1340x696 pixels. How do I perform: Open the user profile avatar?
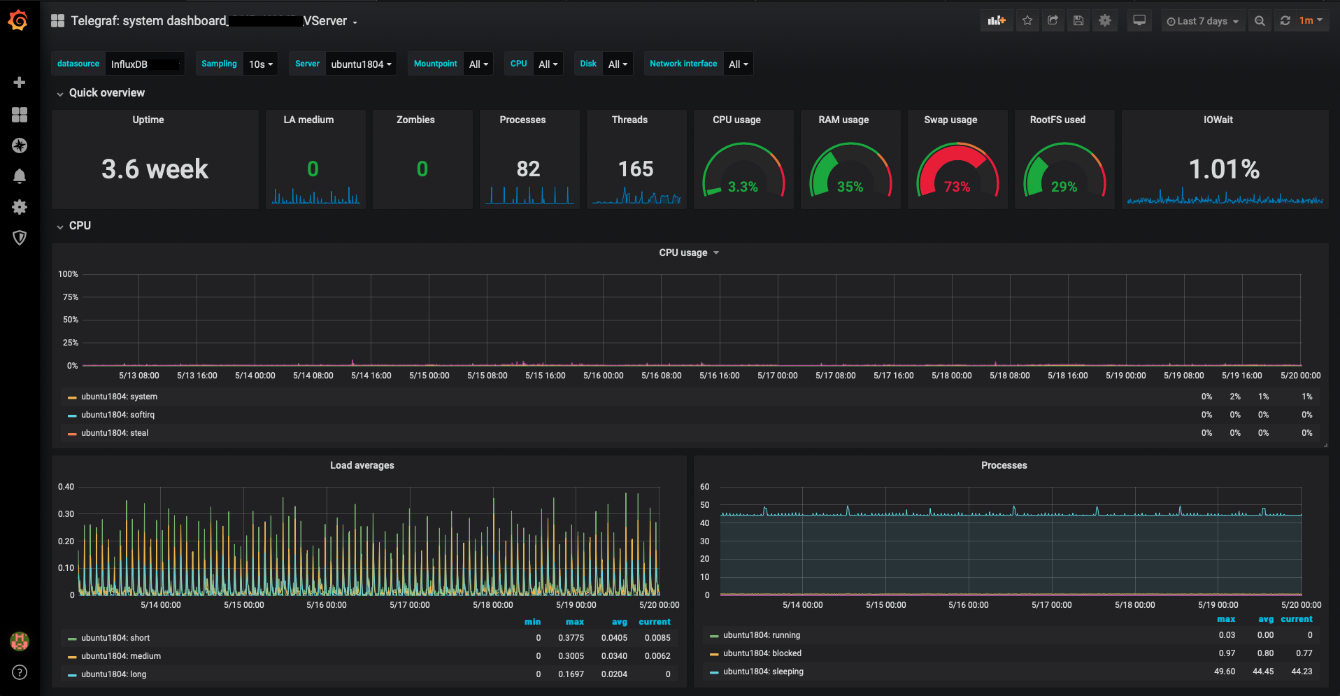coord(20,641)
